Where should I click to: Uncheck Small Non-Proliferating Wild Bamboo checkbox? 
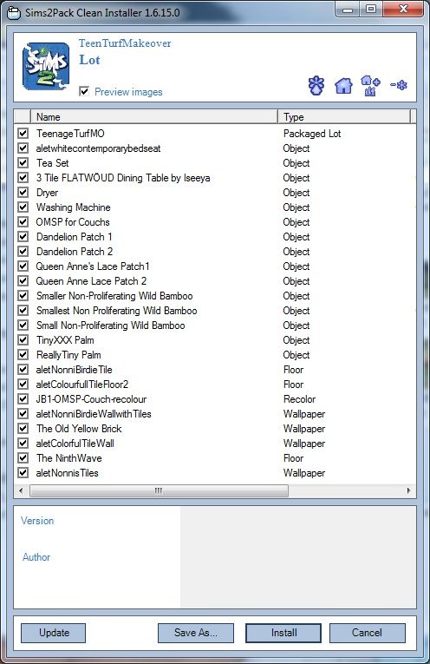(x=23, y=325)
